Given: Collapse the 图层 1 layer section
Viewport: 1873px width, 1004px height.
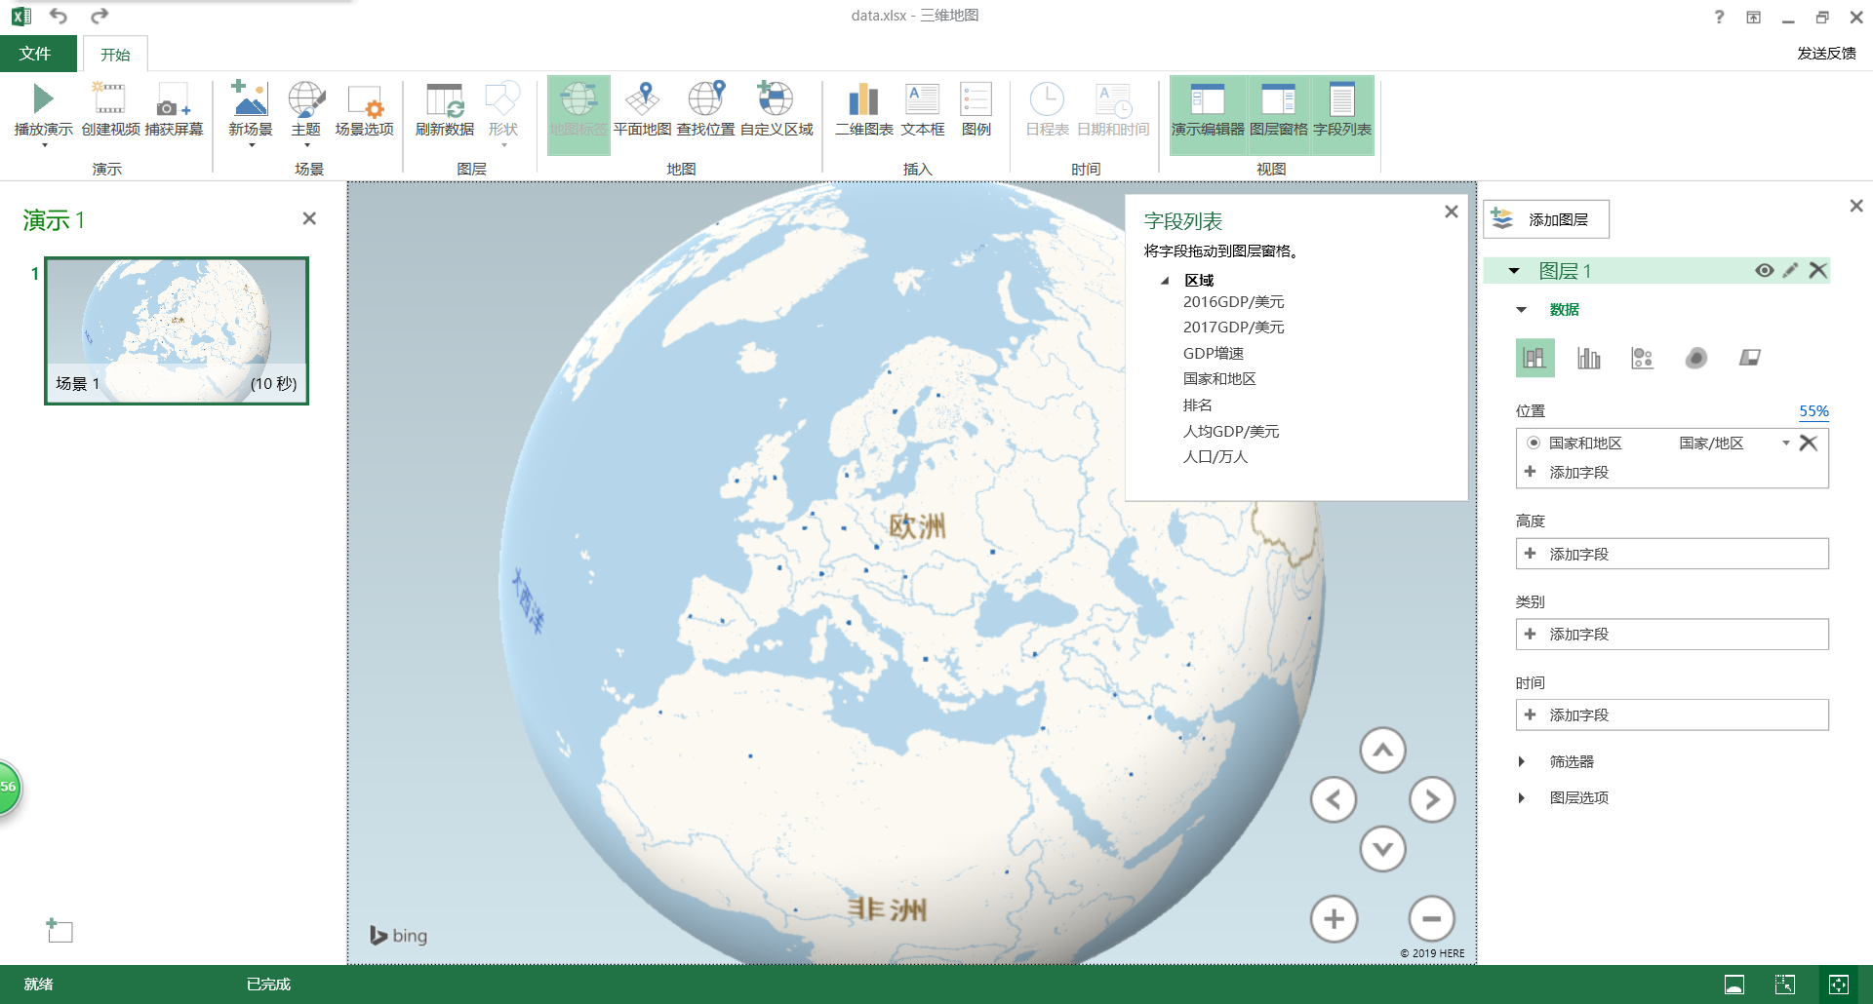Looking at the screenshot, I should click(1514, 271).
